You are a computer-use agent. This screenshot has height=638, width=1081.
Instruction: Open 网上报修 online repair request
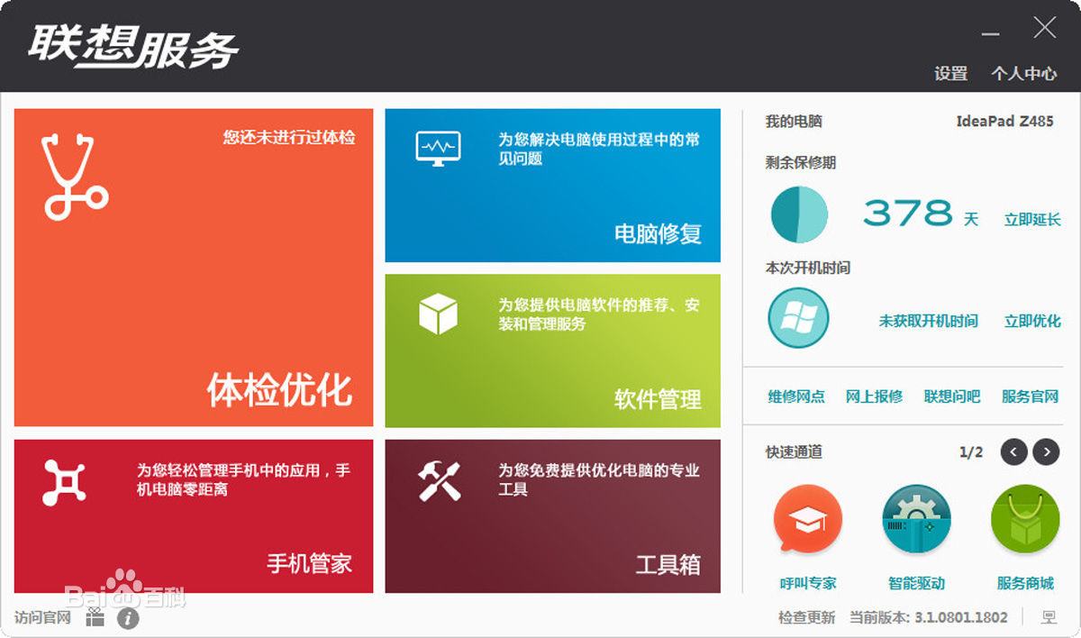874,396
